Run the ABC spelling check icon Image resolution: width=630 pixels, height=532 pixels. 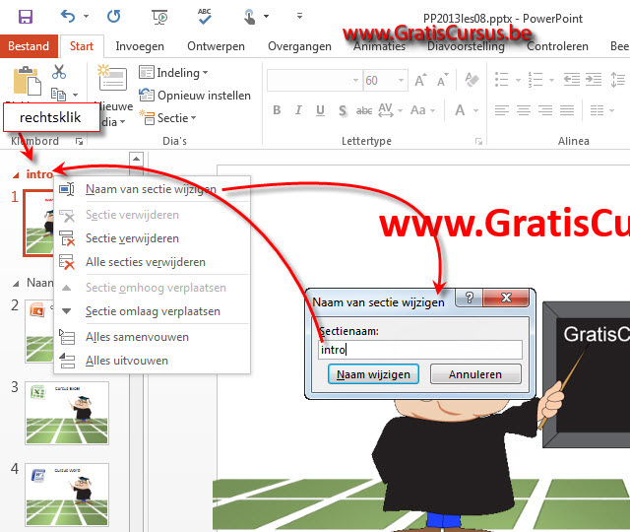[205, 16]
